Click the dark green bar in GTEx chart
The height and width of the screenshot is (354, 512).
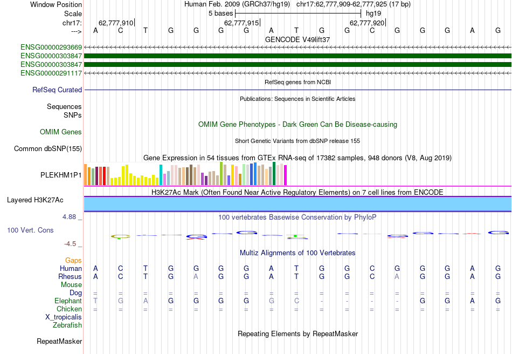274,174
